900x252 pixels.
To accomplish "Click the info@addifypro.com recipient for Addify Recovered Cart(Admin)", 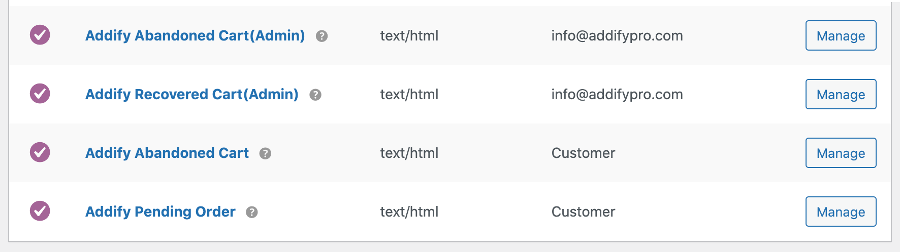I will pos(617,94).
